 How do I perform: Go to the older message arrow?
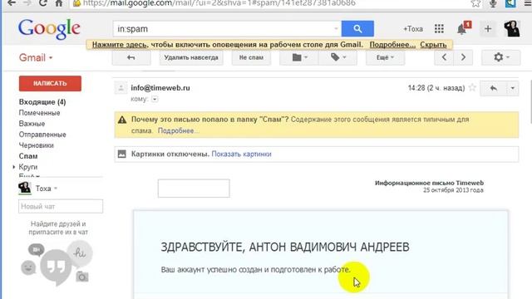point(463,57)
